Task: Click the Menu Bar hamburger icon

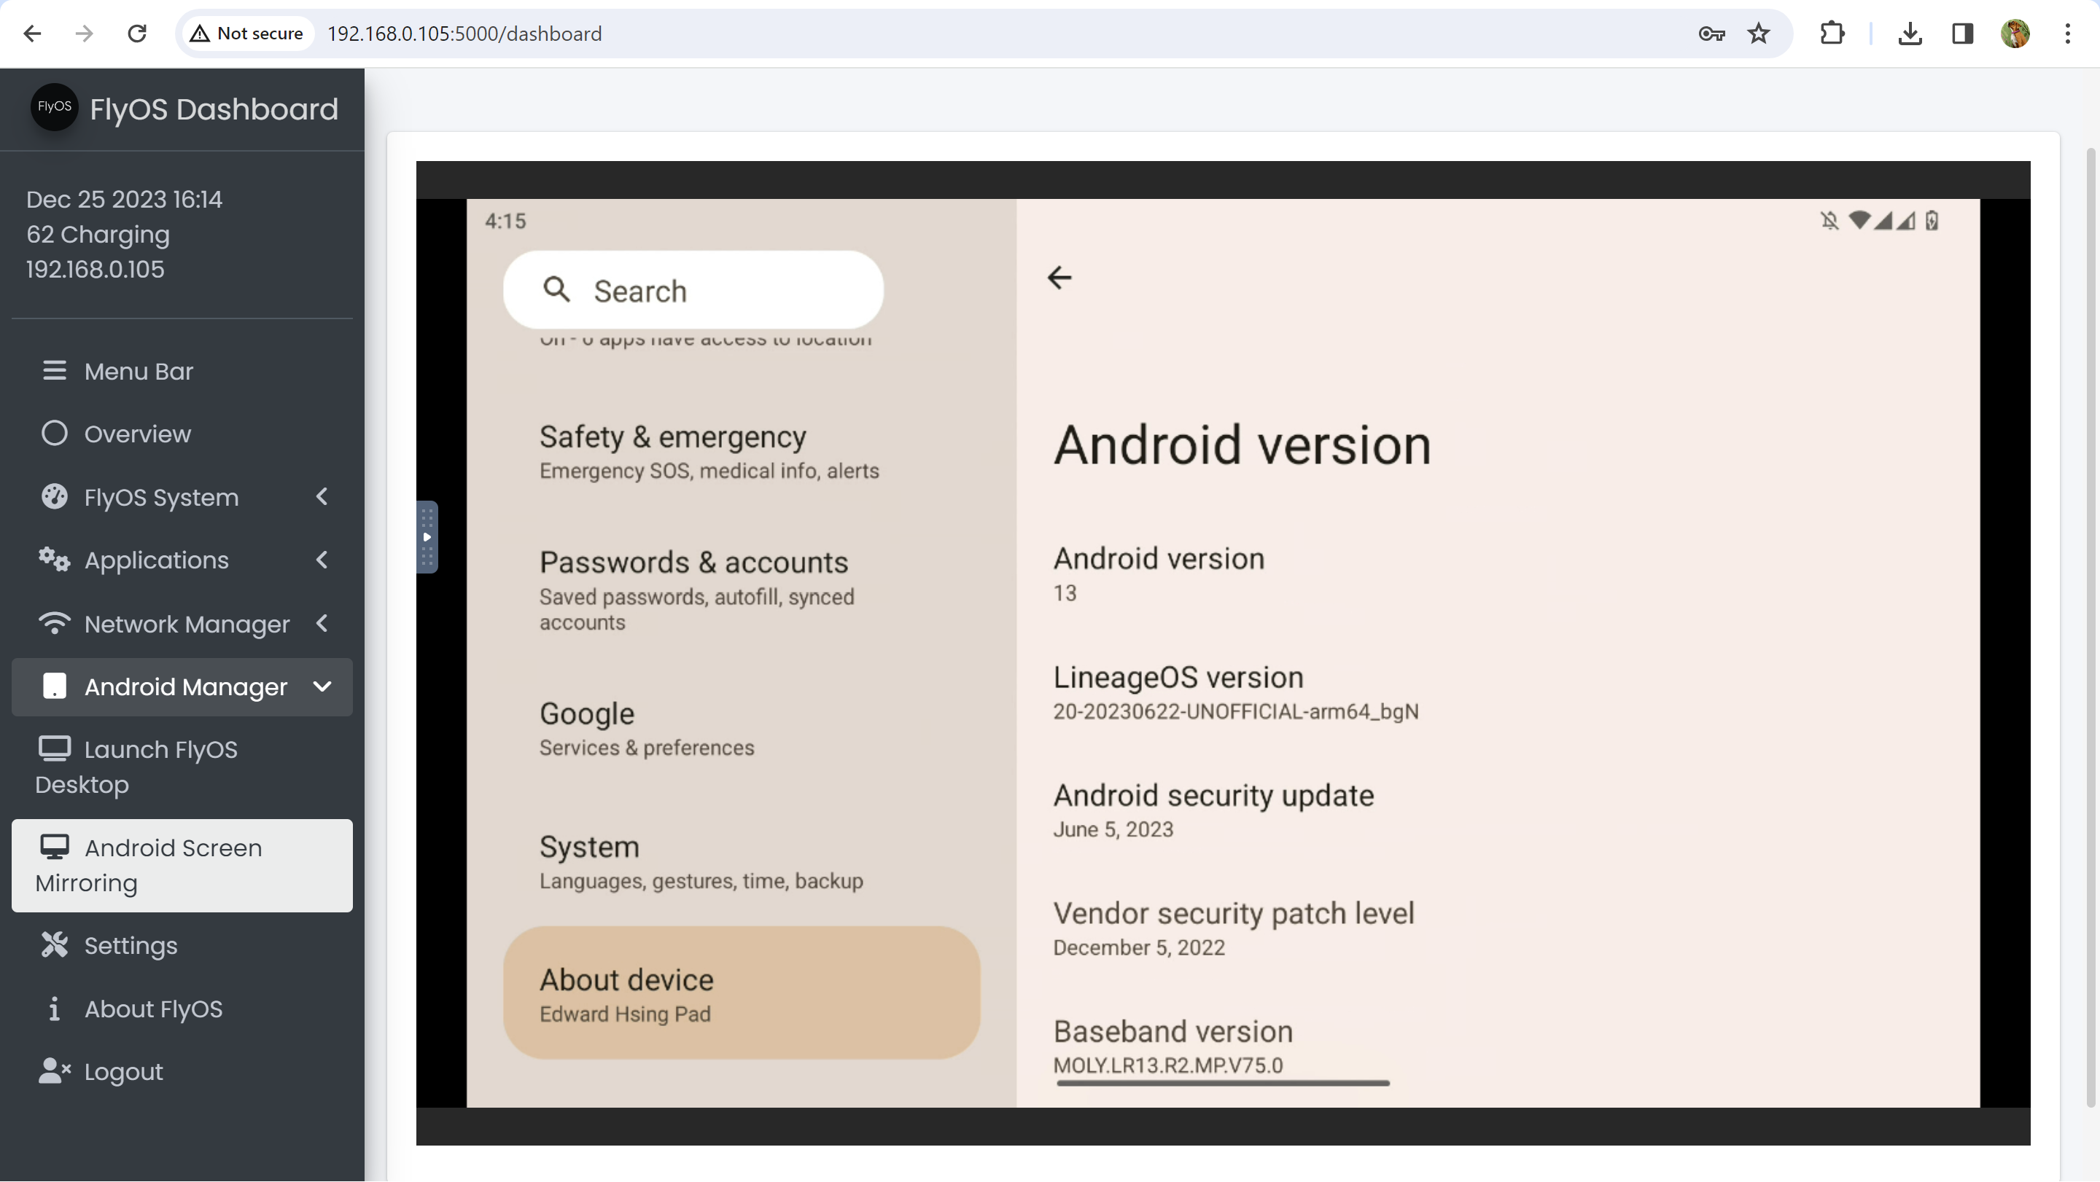Action: pyautogui.click(x=54, y=371)
